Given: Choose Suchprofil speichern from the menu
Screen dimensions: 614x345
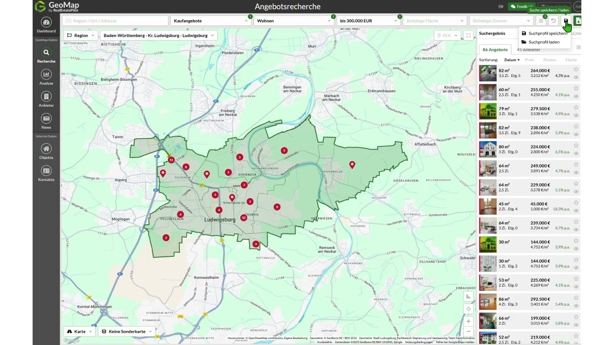Looking at the screenshot, I should coord(544,34).
